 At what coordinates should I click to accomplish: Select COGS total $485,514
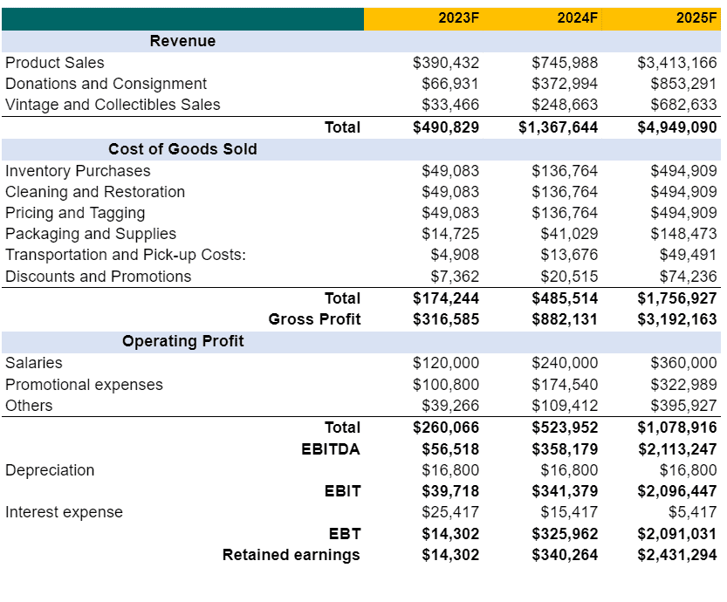565,298
